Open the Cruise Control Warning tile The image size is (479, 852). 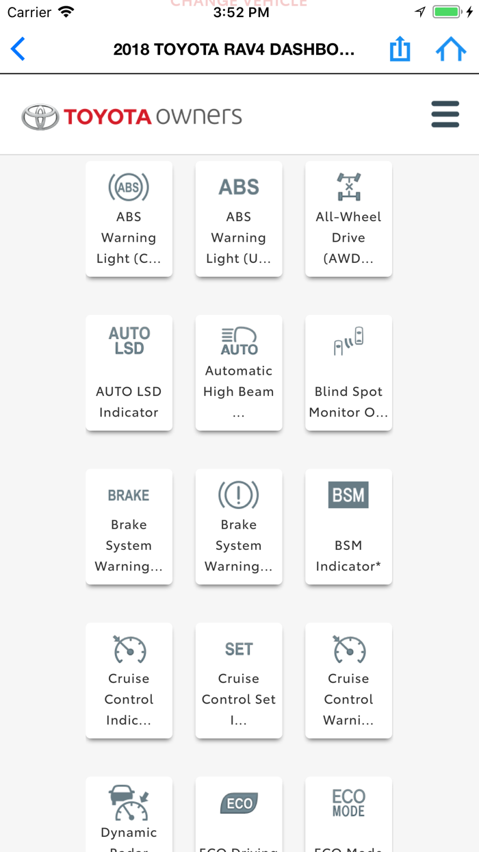pos(348,681)
